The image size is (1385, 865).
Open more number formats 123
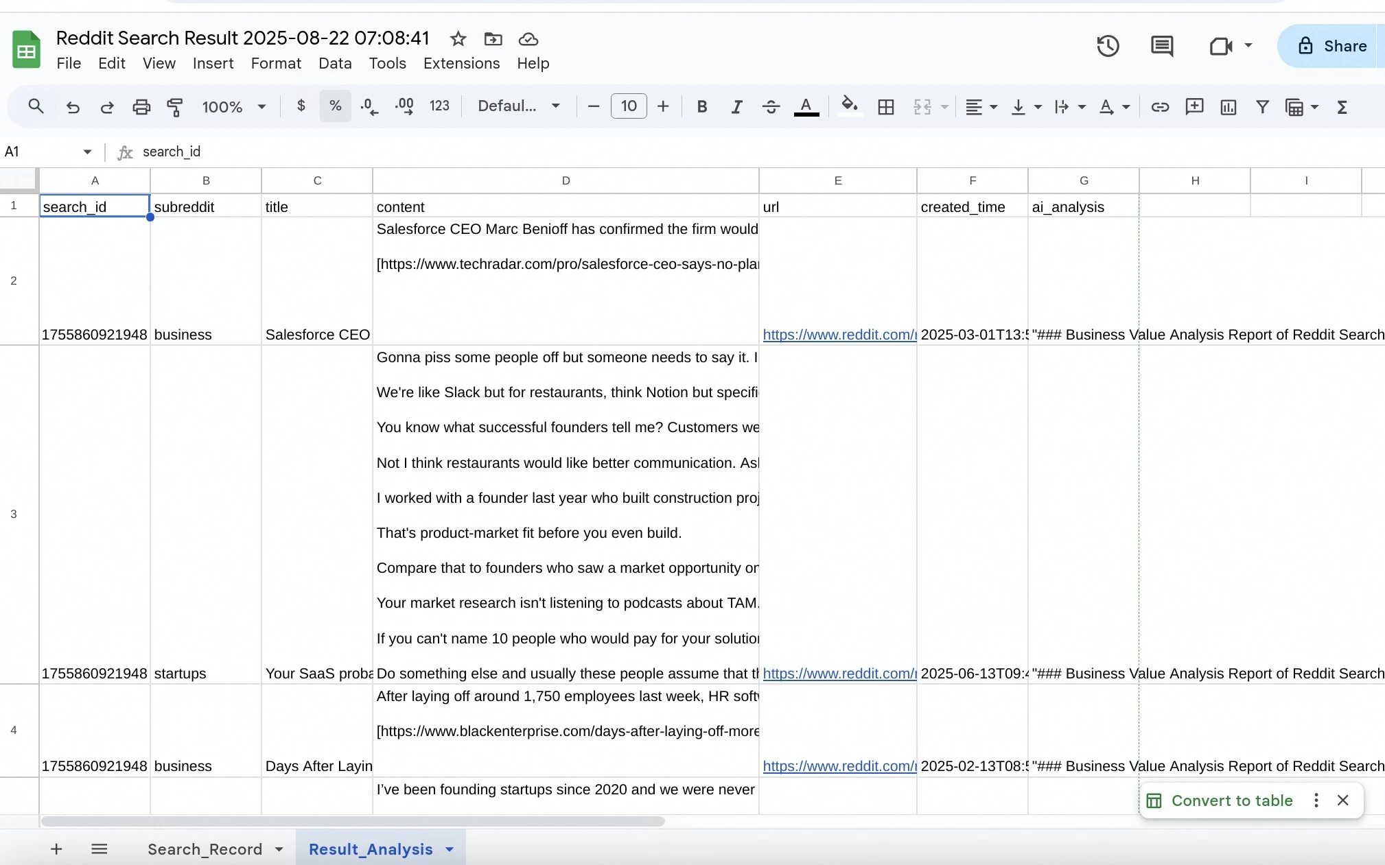(x=439, y=106)
